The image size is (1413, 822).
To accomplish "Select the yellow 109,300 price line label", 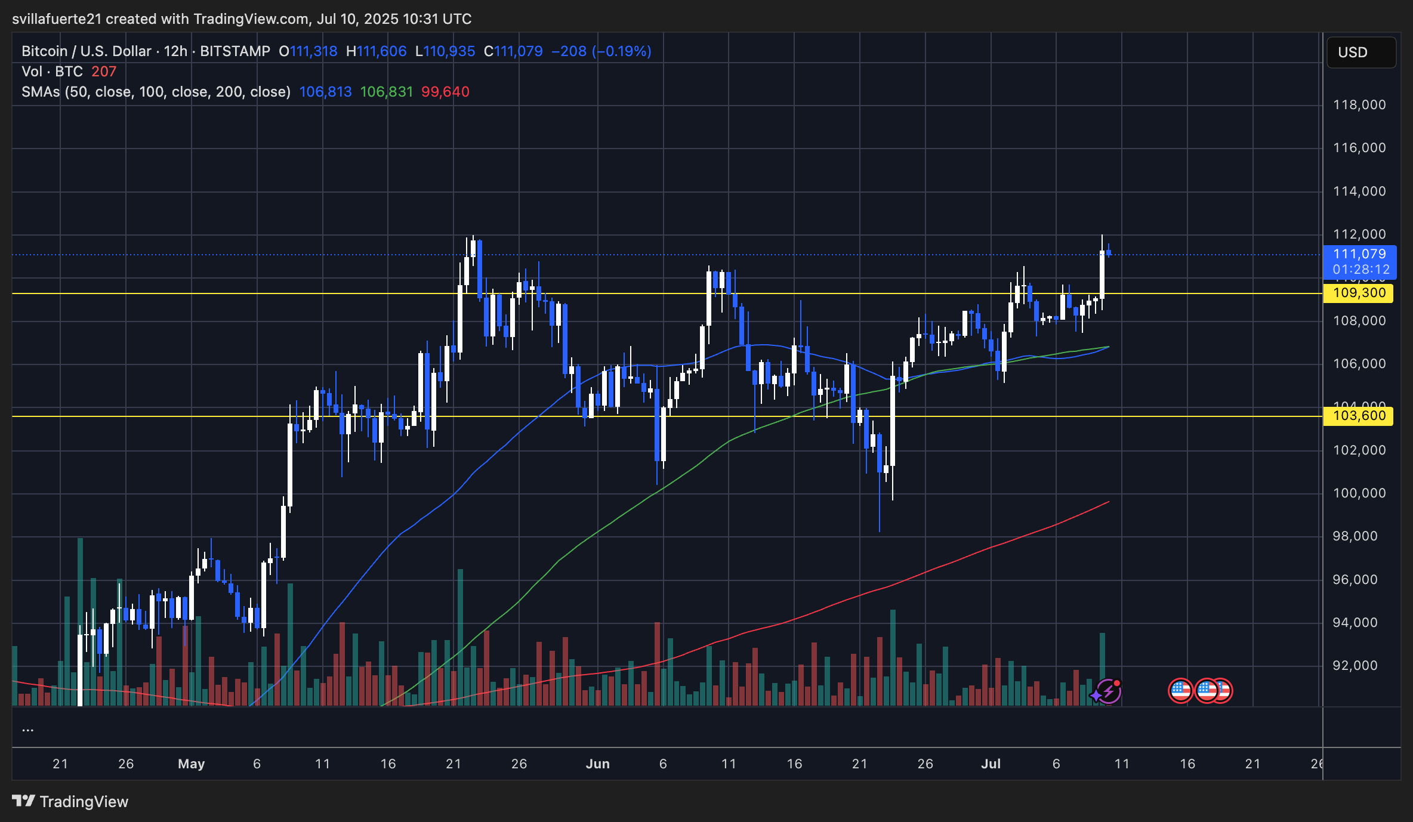I will click(x=1359, y=293).
